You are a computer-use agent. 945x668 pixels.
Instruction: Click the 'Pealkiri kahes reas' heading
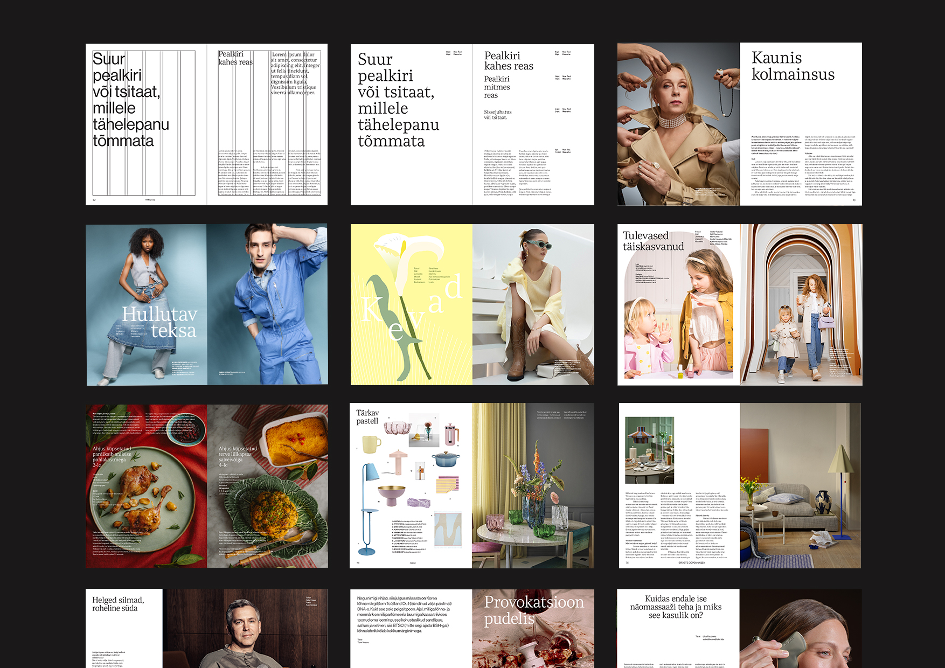click(x=508, y=61)
